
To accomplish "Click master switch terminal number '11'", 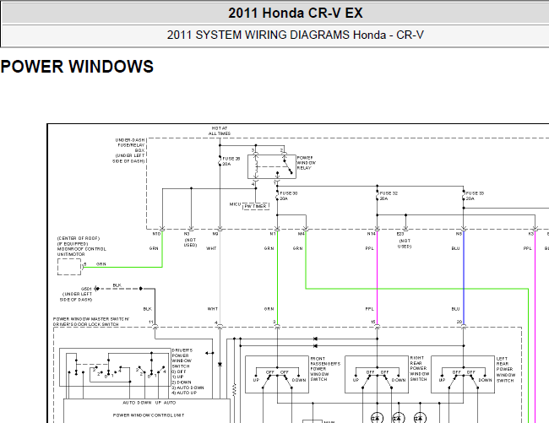I will pyautogui.click(x=151, y=322).
